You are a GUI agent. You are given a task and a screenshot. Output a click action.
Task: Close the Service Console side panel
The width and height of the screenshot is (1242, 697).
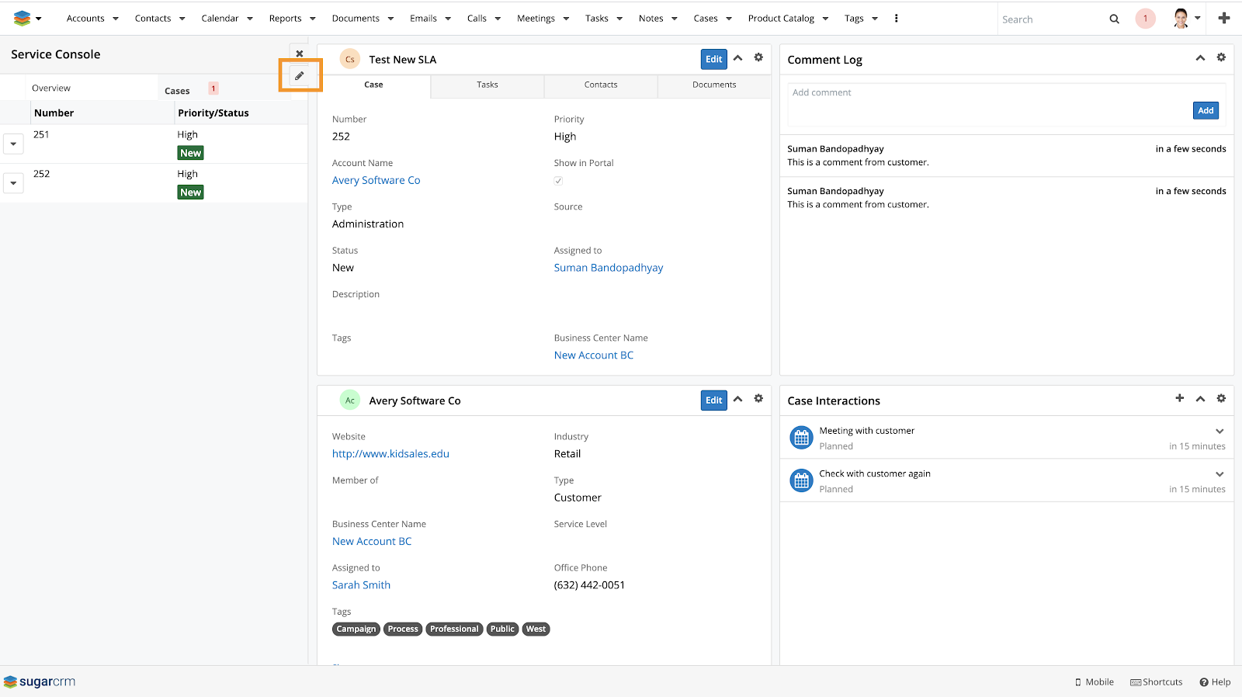pyautogui.click(x=300, y=54)
